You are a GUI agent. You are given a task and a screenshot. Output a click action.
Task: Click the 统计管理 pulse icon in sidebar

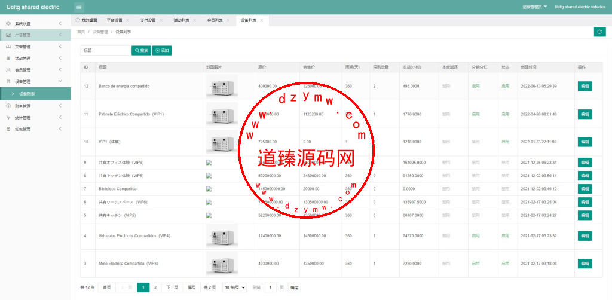click(8, 117)
